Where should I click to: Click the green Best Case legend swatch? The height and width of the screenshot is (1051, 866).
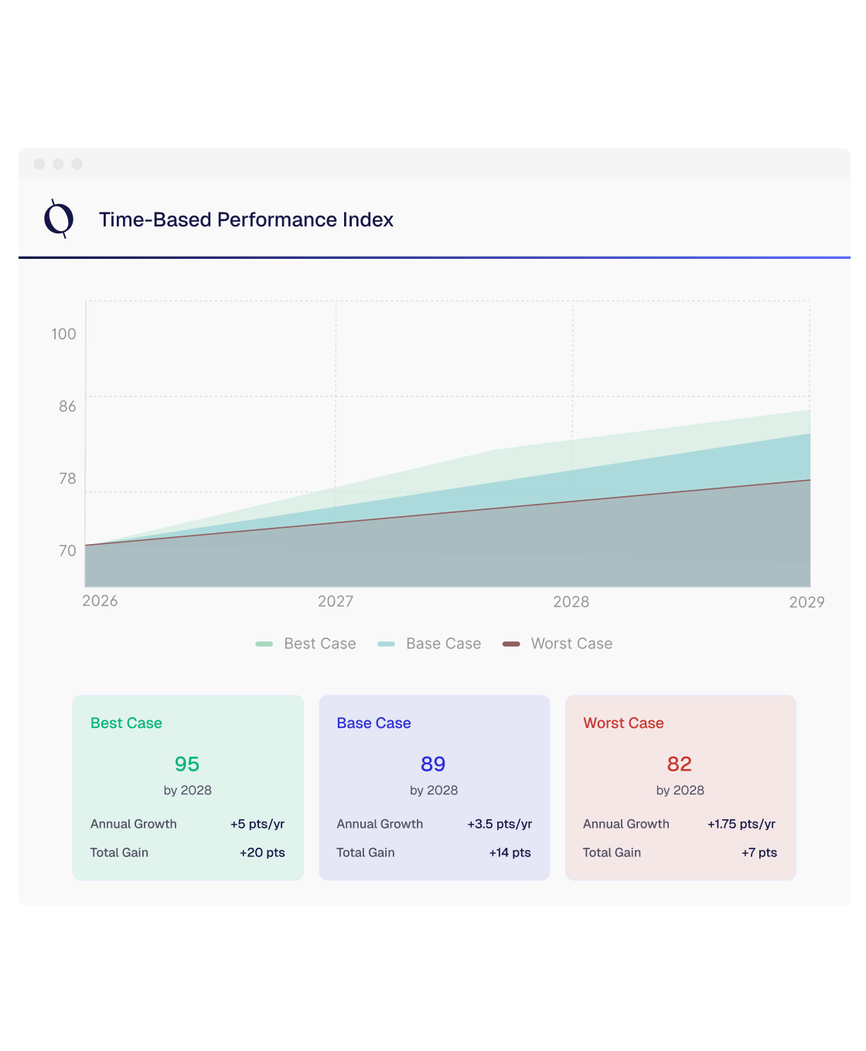(x=264, y=644)
